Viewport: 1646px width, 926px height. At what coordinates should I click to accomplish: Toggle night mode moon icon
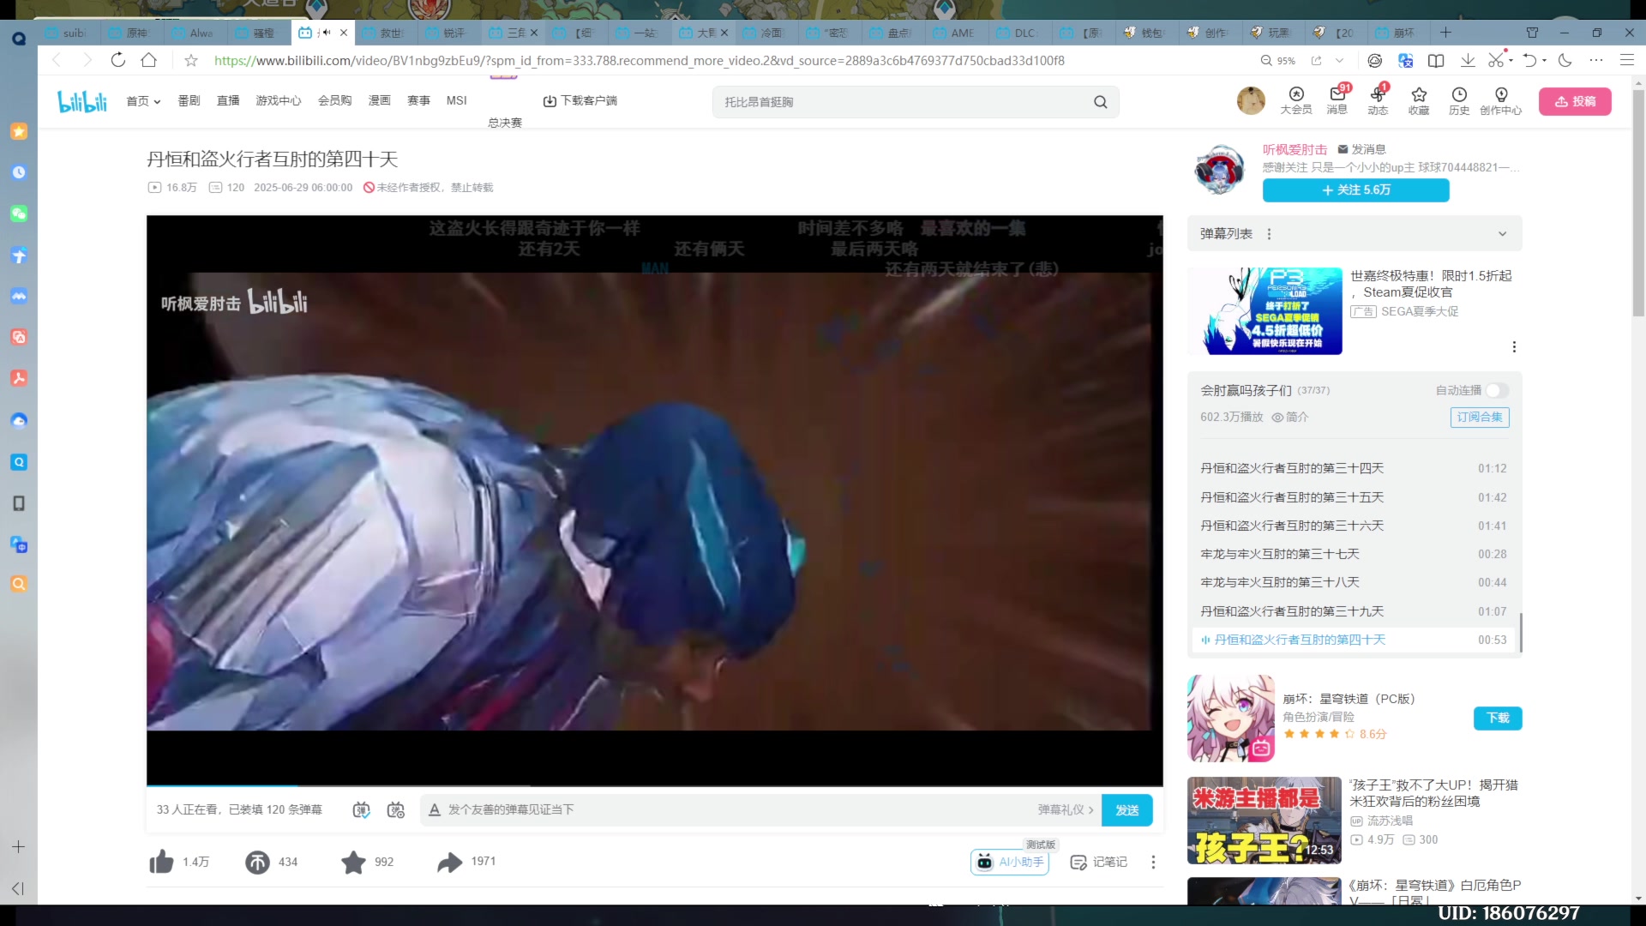[x=1565, y=60]
